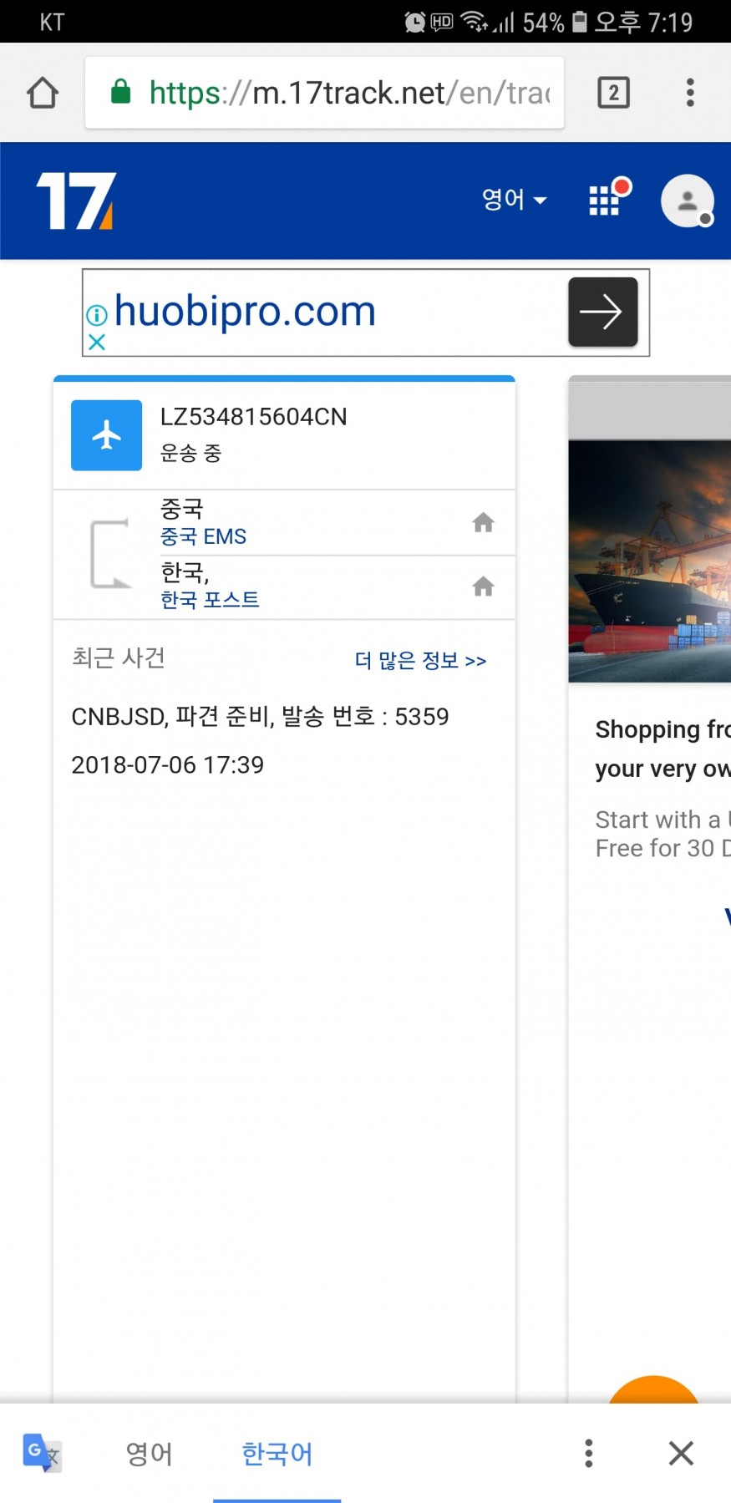Open the Chrome three-dot overflow menu
The height and width of the screenshot is (1503, 731).
[690, 93]
